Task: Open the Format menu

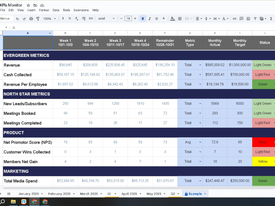Action: [x=44, y=10]
